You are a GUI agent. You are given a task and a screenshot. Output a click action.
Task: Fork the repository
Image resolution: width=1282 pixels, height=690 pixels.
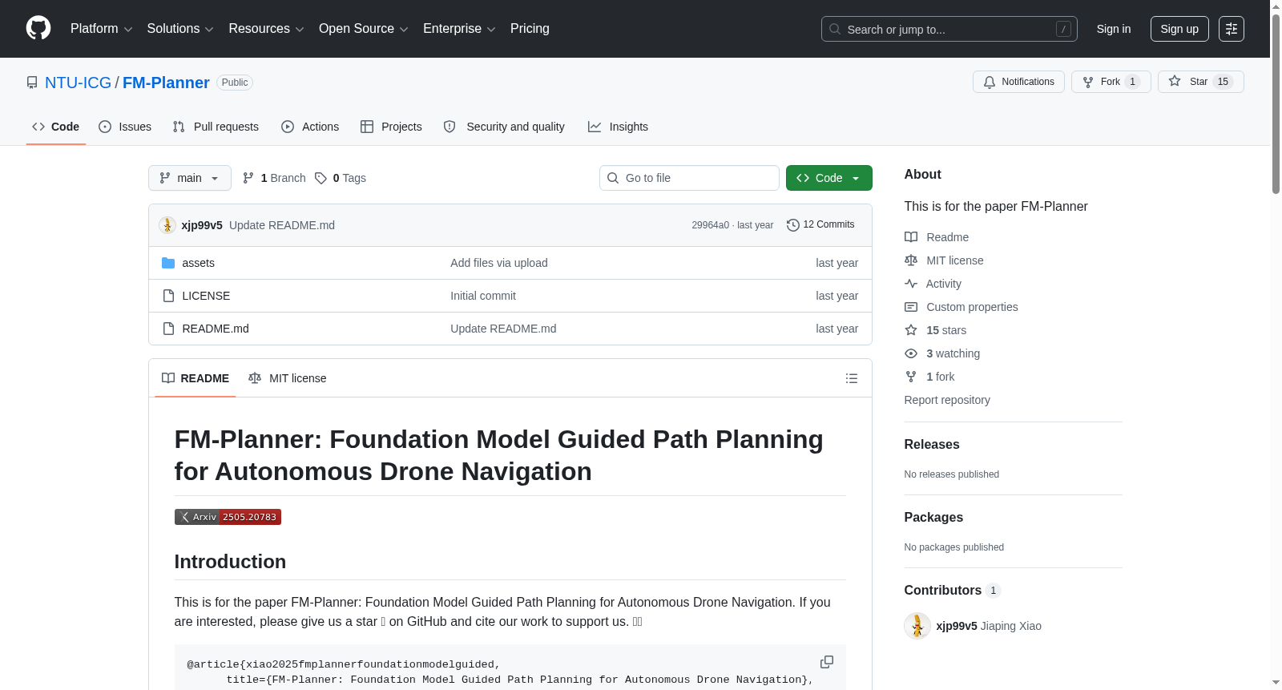pos(1111,82)
